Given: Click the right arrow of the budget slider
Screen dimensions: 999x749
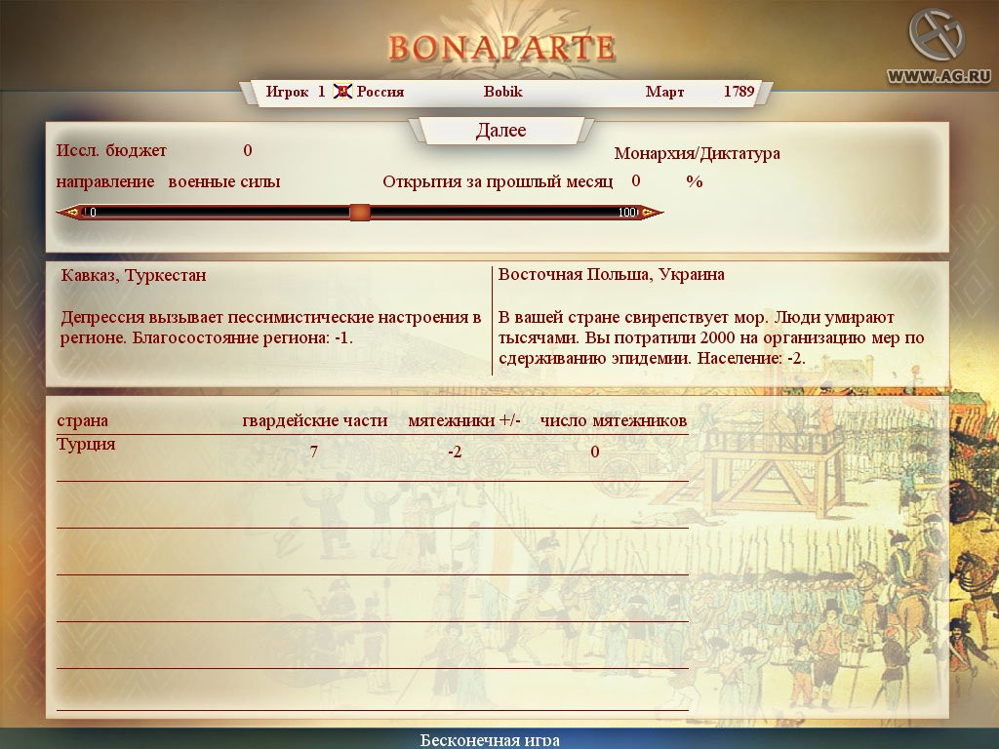Looking at the screenshot, I should pyautogui.click(x=650, y=212).
